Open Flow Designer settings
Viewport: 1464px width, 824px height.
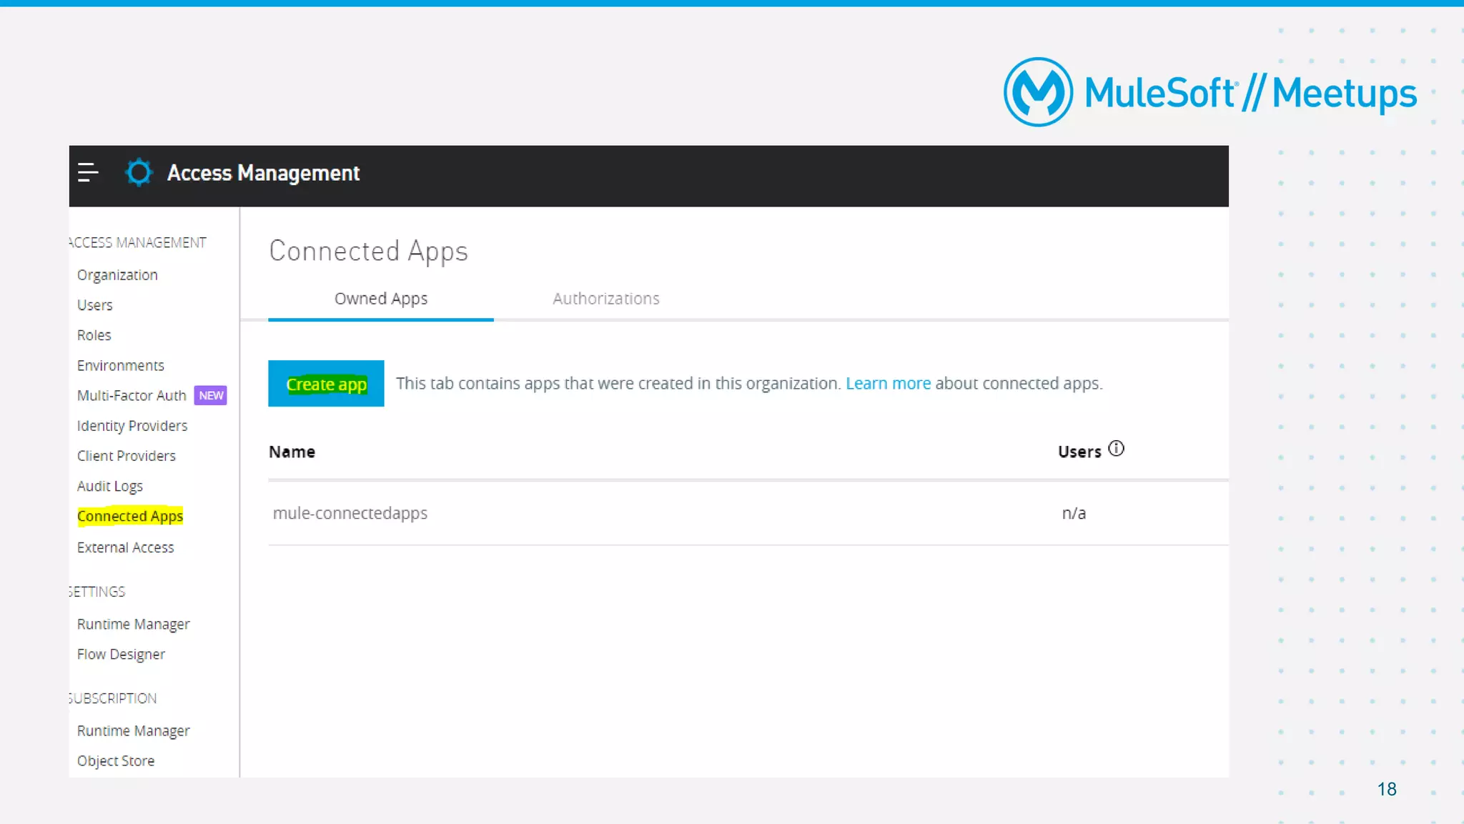click(121, 655)
